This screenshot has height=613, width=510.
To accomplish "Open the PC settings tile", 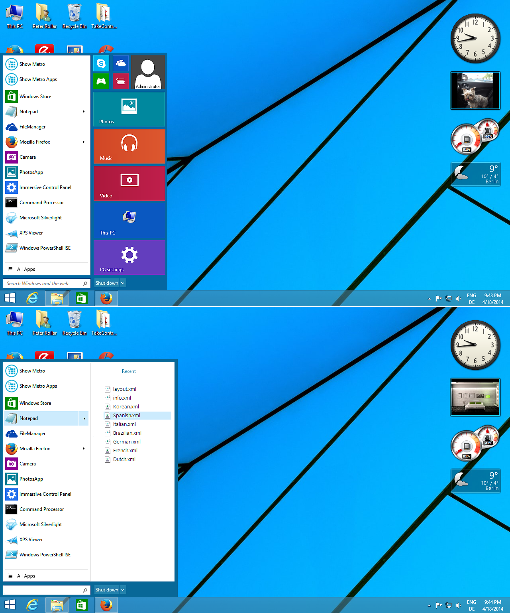I will click(x=129, y=257).
